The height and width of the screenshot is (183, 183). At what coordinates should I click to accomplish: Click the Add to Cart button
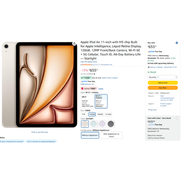163,83
